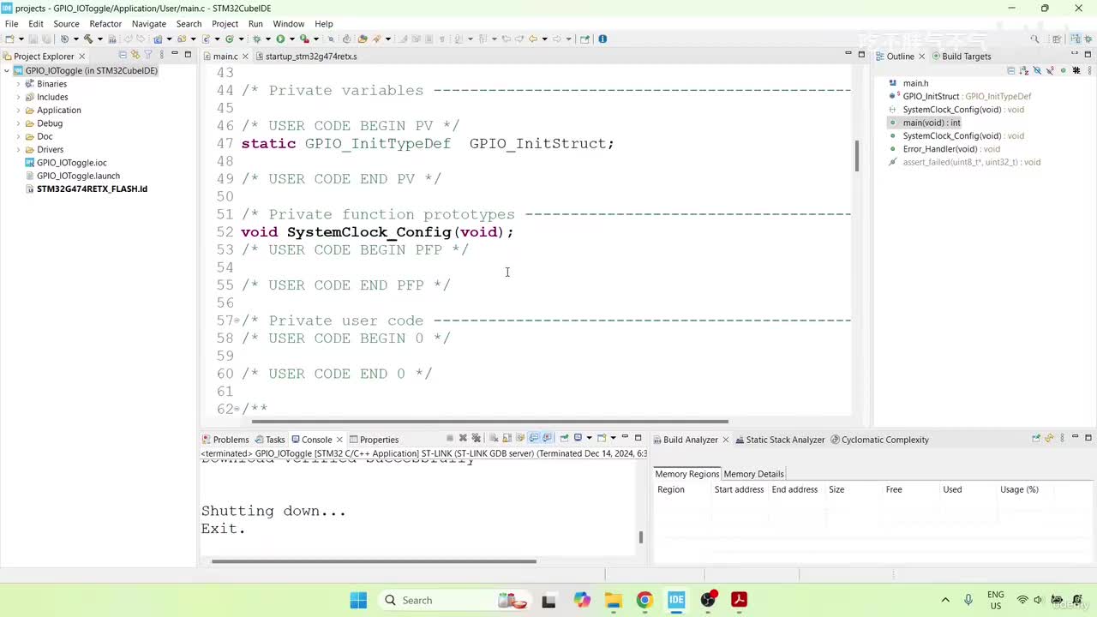Toggle Hide Non-Public Members in Outline
1097x617 pixels.
tap(1063, 70)
